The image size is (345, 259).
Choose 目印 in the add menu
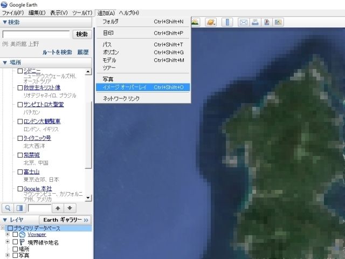coord(143,33)
